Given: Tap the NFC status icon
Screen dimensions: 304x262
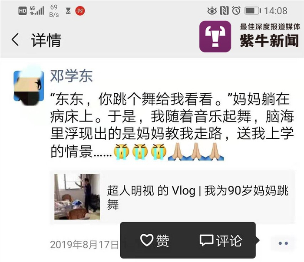Looking at the screenshot, I should coord(224,10).
